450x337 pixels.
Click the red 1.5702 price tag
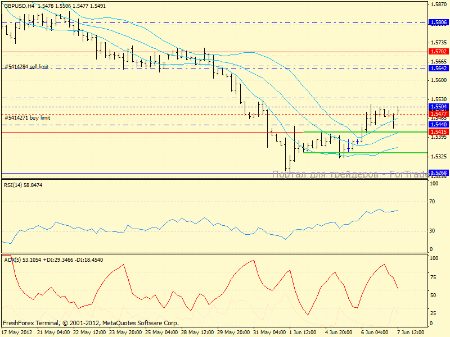click(438, 51)
